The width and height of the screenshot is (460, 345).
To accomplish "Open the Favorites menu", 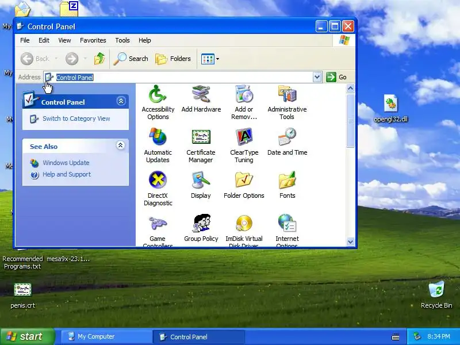I will 93,40.
